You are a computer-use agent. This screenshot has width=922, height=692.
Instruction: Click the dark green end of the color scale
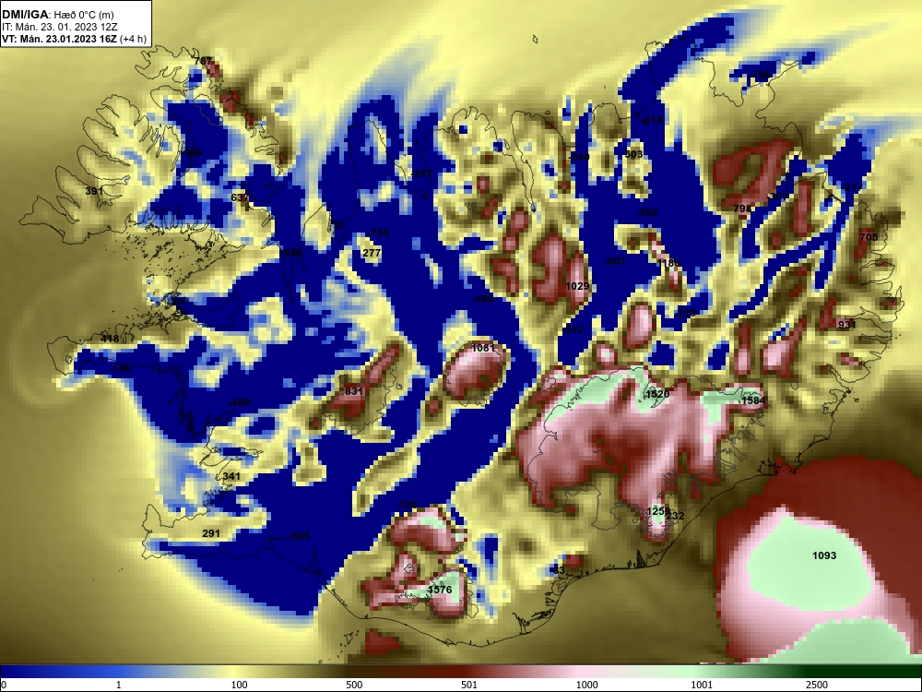tap(865, 672)
